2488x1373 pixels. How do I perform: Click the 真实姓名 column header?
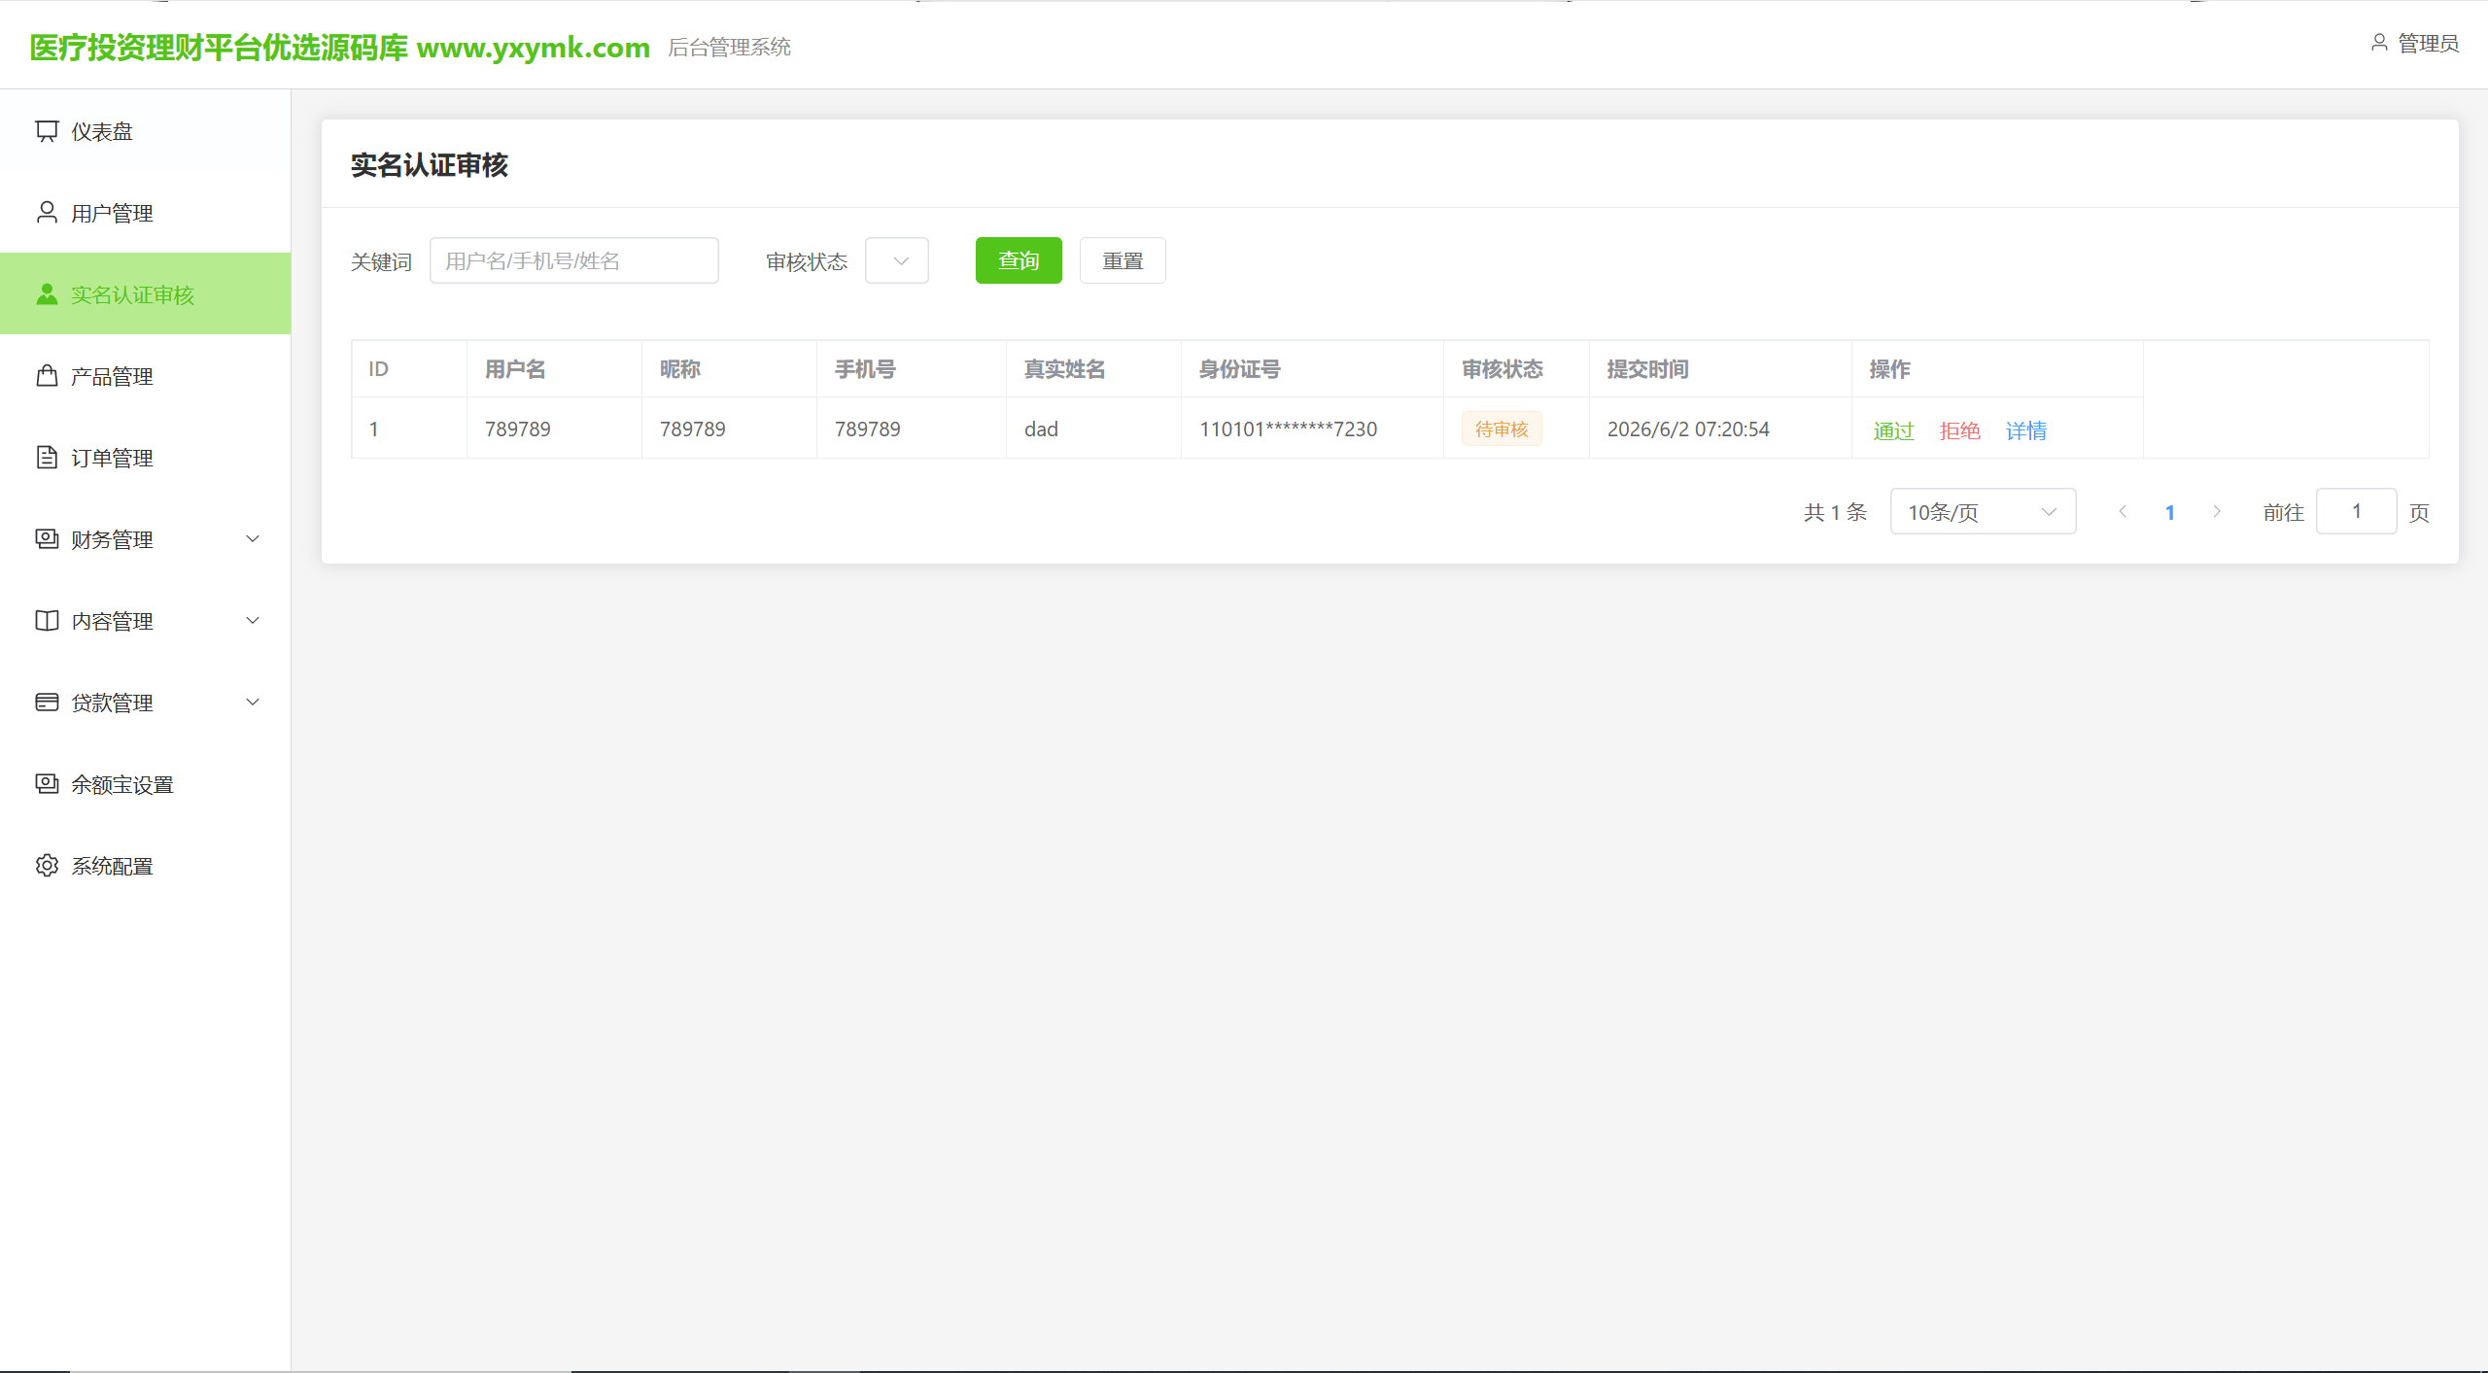coord(1064,369)
